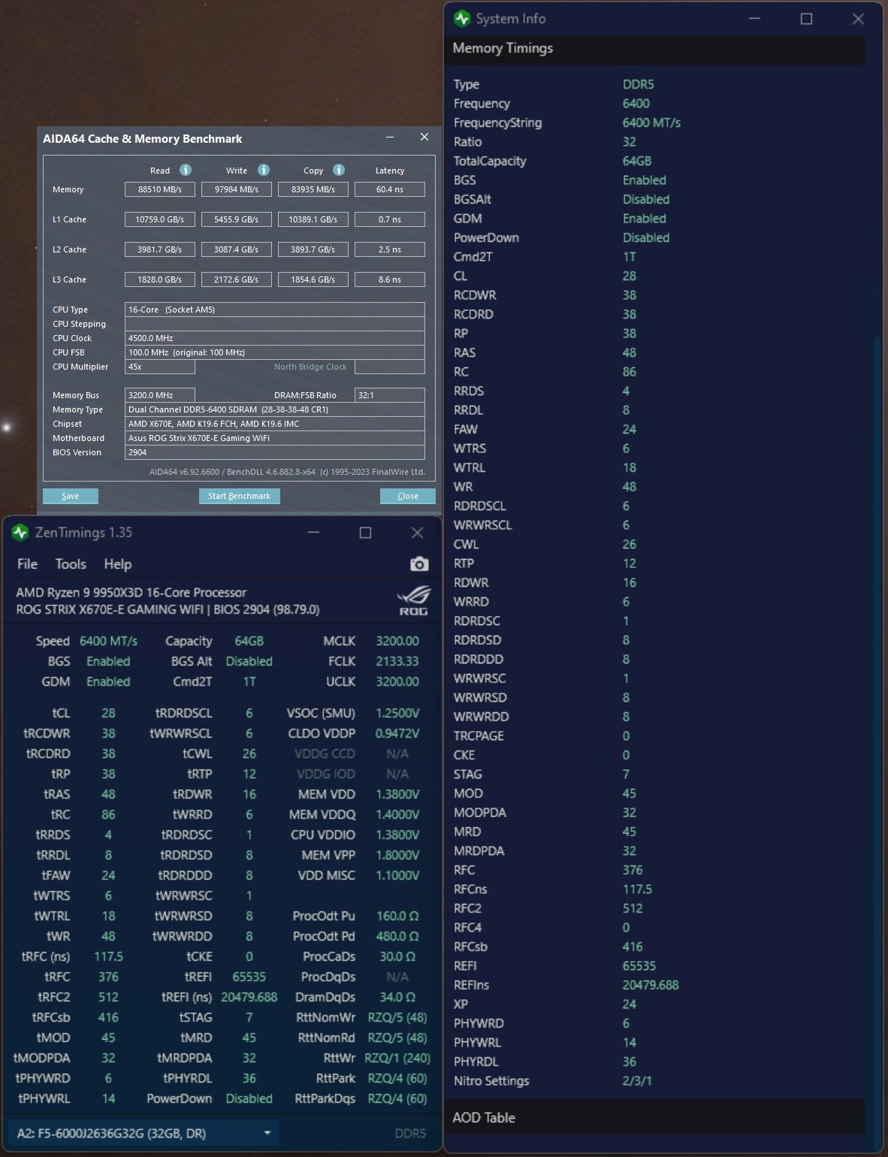This screenshot has width=888, height=1157.
Task: Click the Write info icon in AIDA64
Action: pos(264,170)
